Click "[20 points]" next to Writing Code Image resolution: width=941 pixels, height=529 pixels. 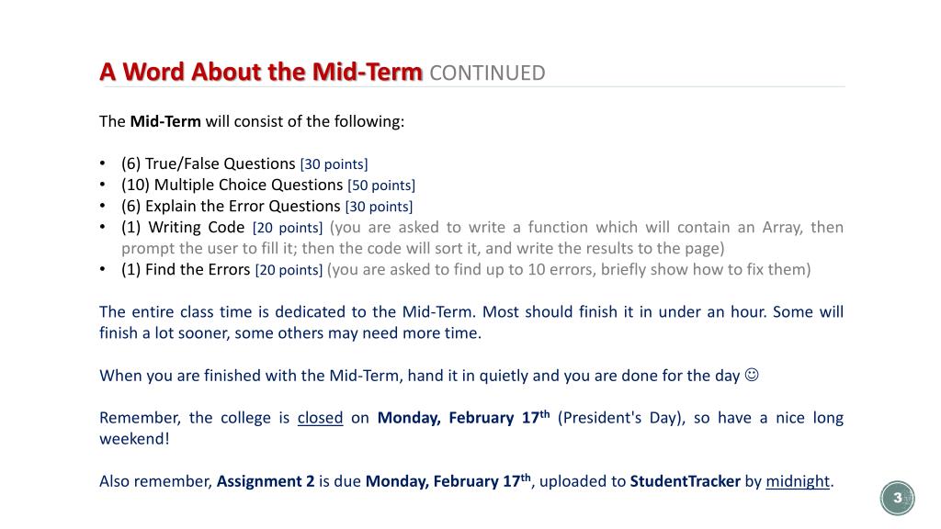(288, 228)
